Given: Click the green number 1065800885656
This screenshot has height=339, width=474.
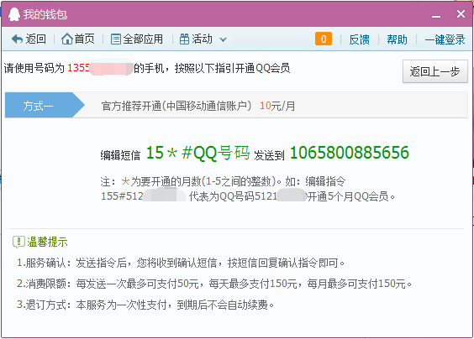Looking at the screenshot, I should click(x=350, y=153).
